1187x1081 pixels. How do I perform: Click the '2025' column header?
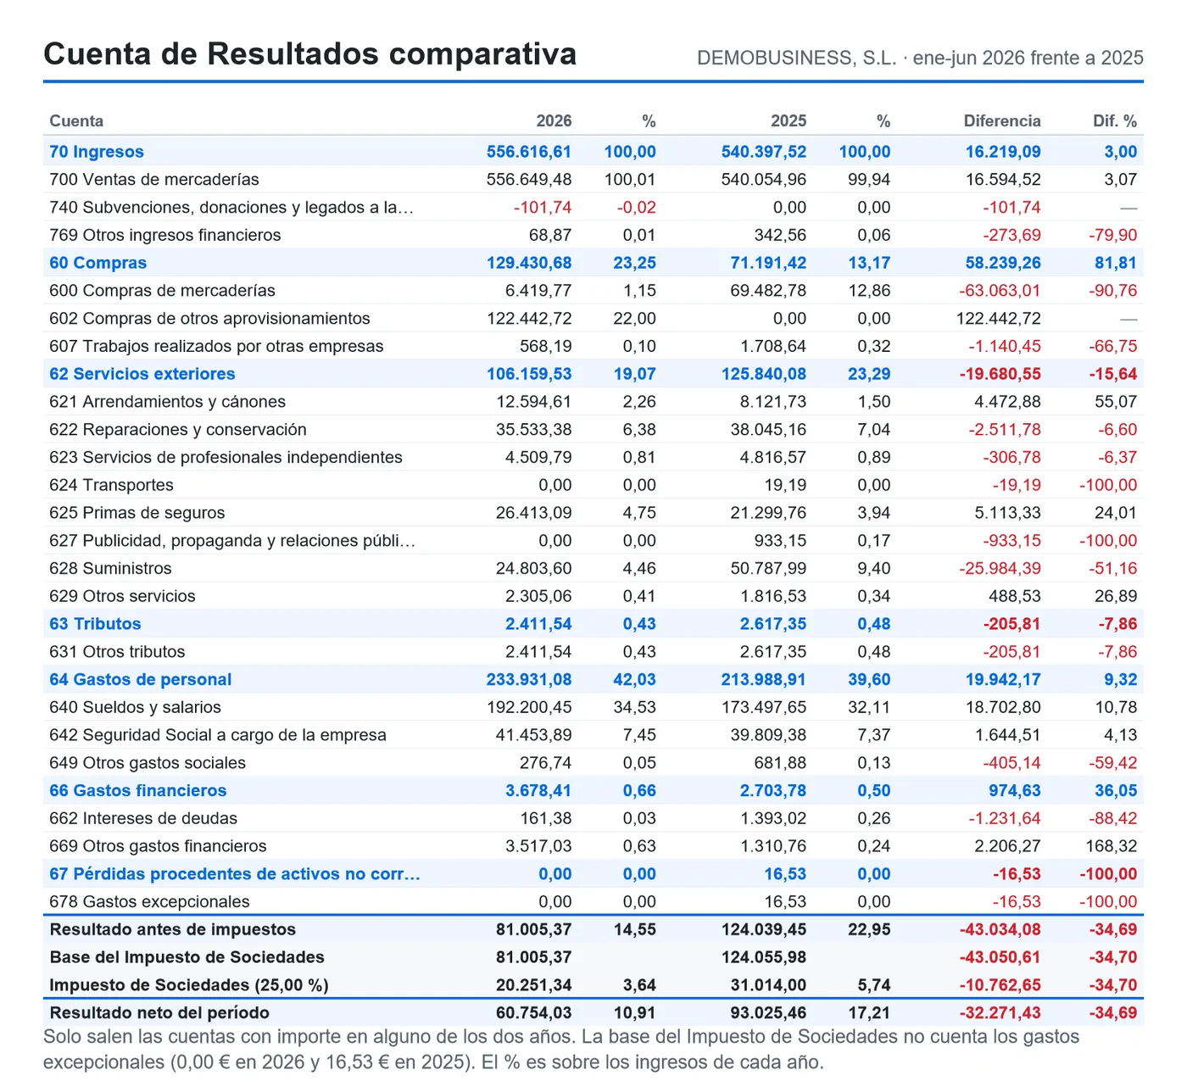(x=789, y=121)
